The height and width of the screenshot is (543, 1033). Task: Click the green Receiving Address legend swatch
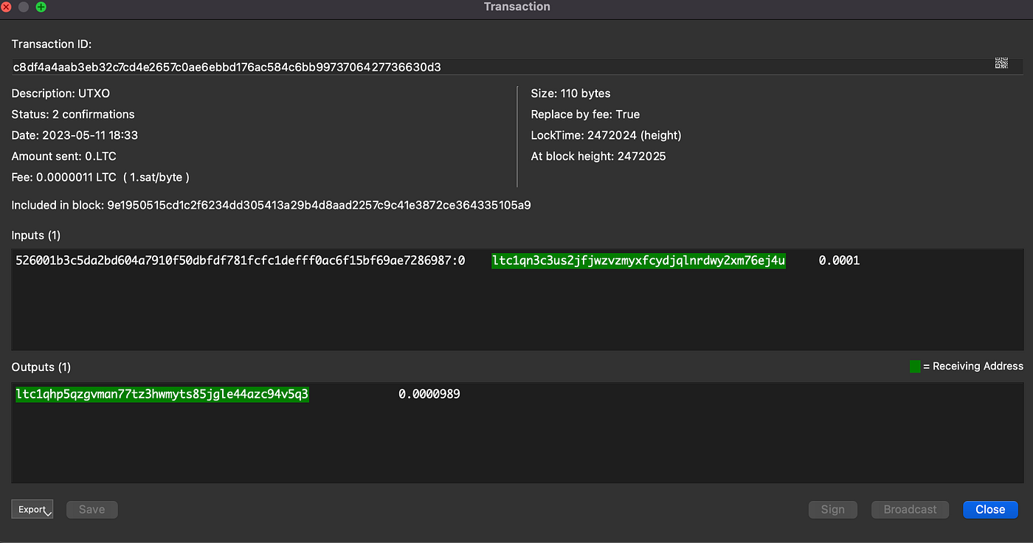coord(915,366)
